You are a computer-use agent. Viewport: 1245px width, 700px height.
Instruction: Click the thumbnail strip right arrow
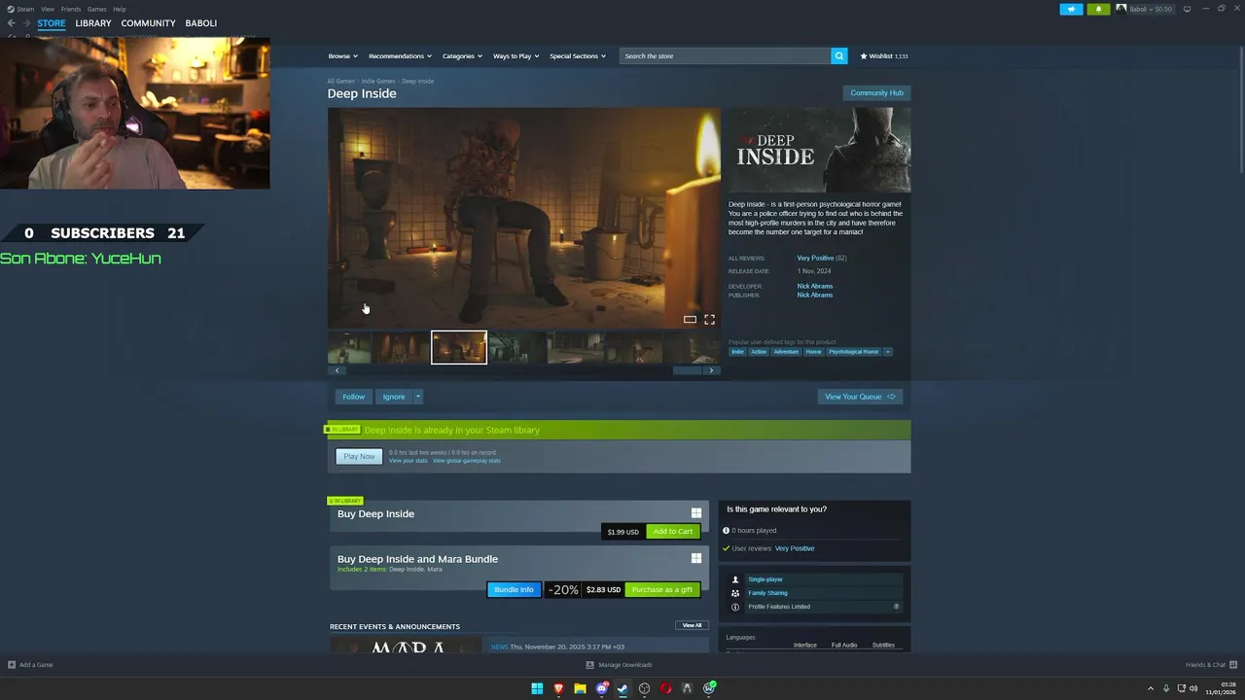click(x=711, y=370)
